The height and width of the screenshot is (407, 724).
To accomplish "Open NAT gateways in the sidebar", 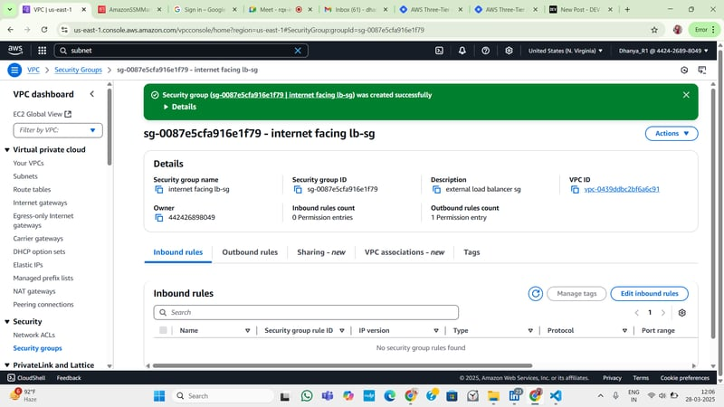I will (x=34, y=291).
